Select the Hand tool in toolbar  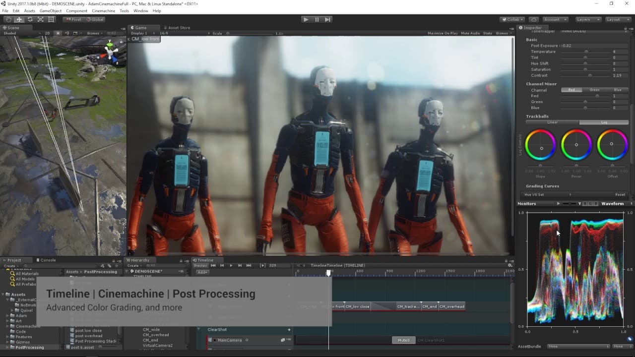[x=8, y=19]
